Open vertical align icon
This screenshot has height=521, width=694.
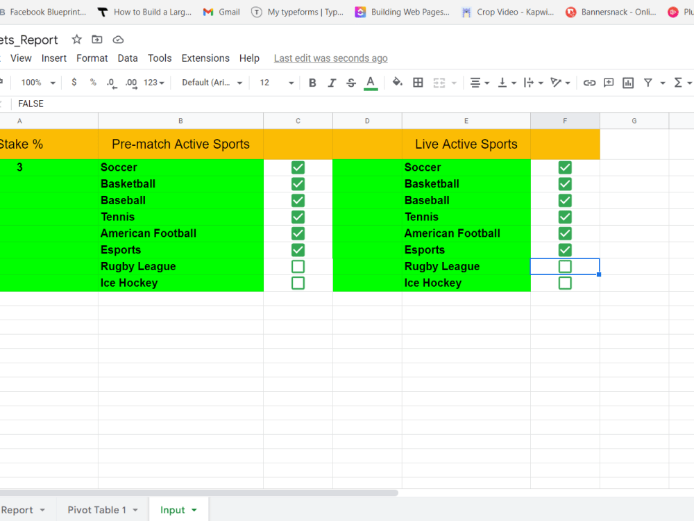point(502,83)
